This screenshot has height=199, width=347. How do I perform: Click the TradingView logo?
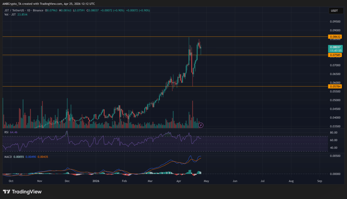(x=22, y=192)
